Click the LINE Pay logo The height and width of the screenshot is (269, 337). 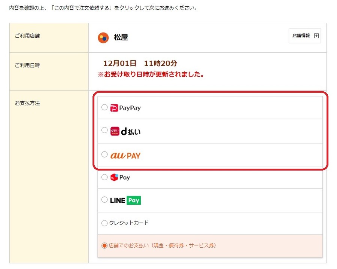click(x=125, y=200)
